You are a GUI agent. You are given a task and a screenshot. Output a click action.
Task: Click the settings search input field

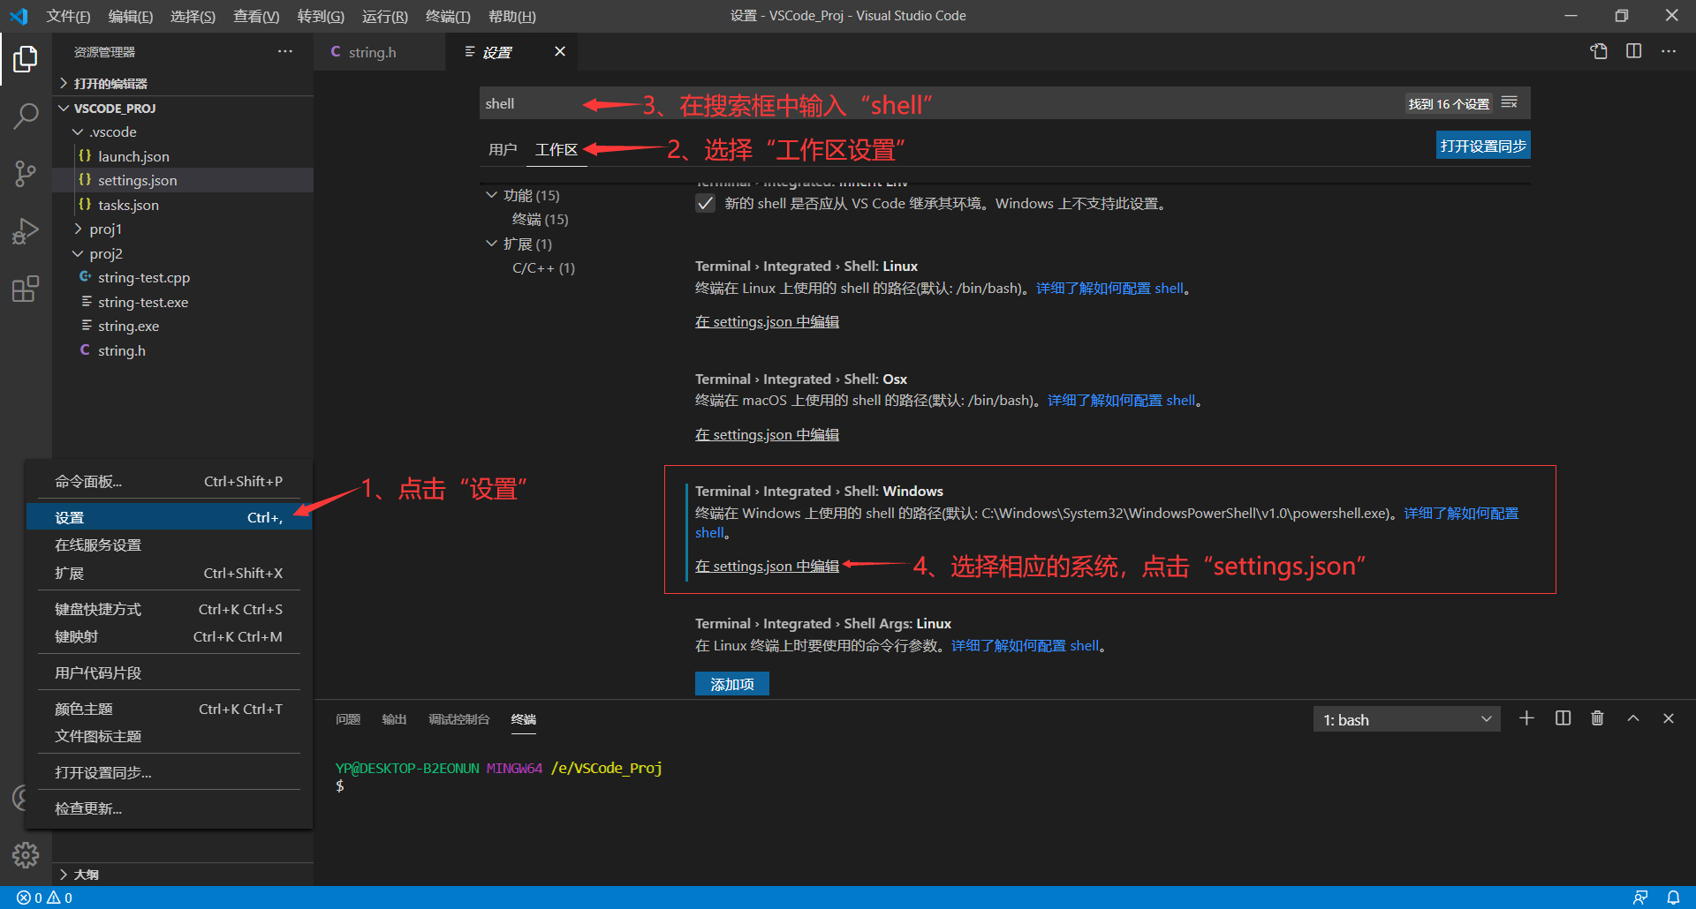point(941,103)
